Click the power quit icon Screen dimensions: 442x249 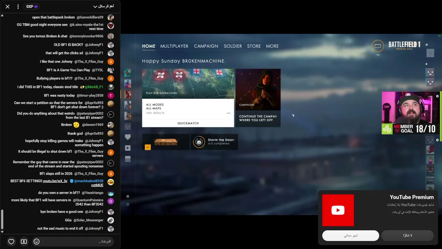(128, 204)
